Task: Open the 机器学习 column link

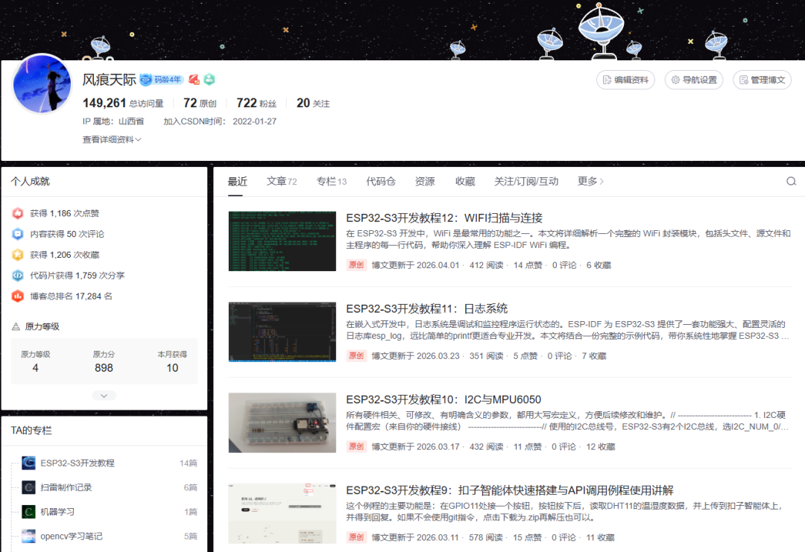Action: 57,512
